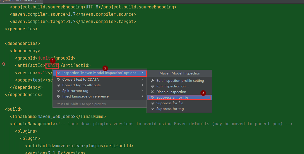Click pencil icon beside Suppress all for file

tap(153, 98)
